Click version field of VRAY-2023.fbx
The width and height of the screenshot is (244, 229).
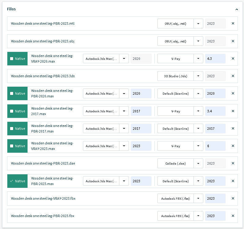coord(215,198)
